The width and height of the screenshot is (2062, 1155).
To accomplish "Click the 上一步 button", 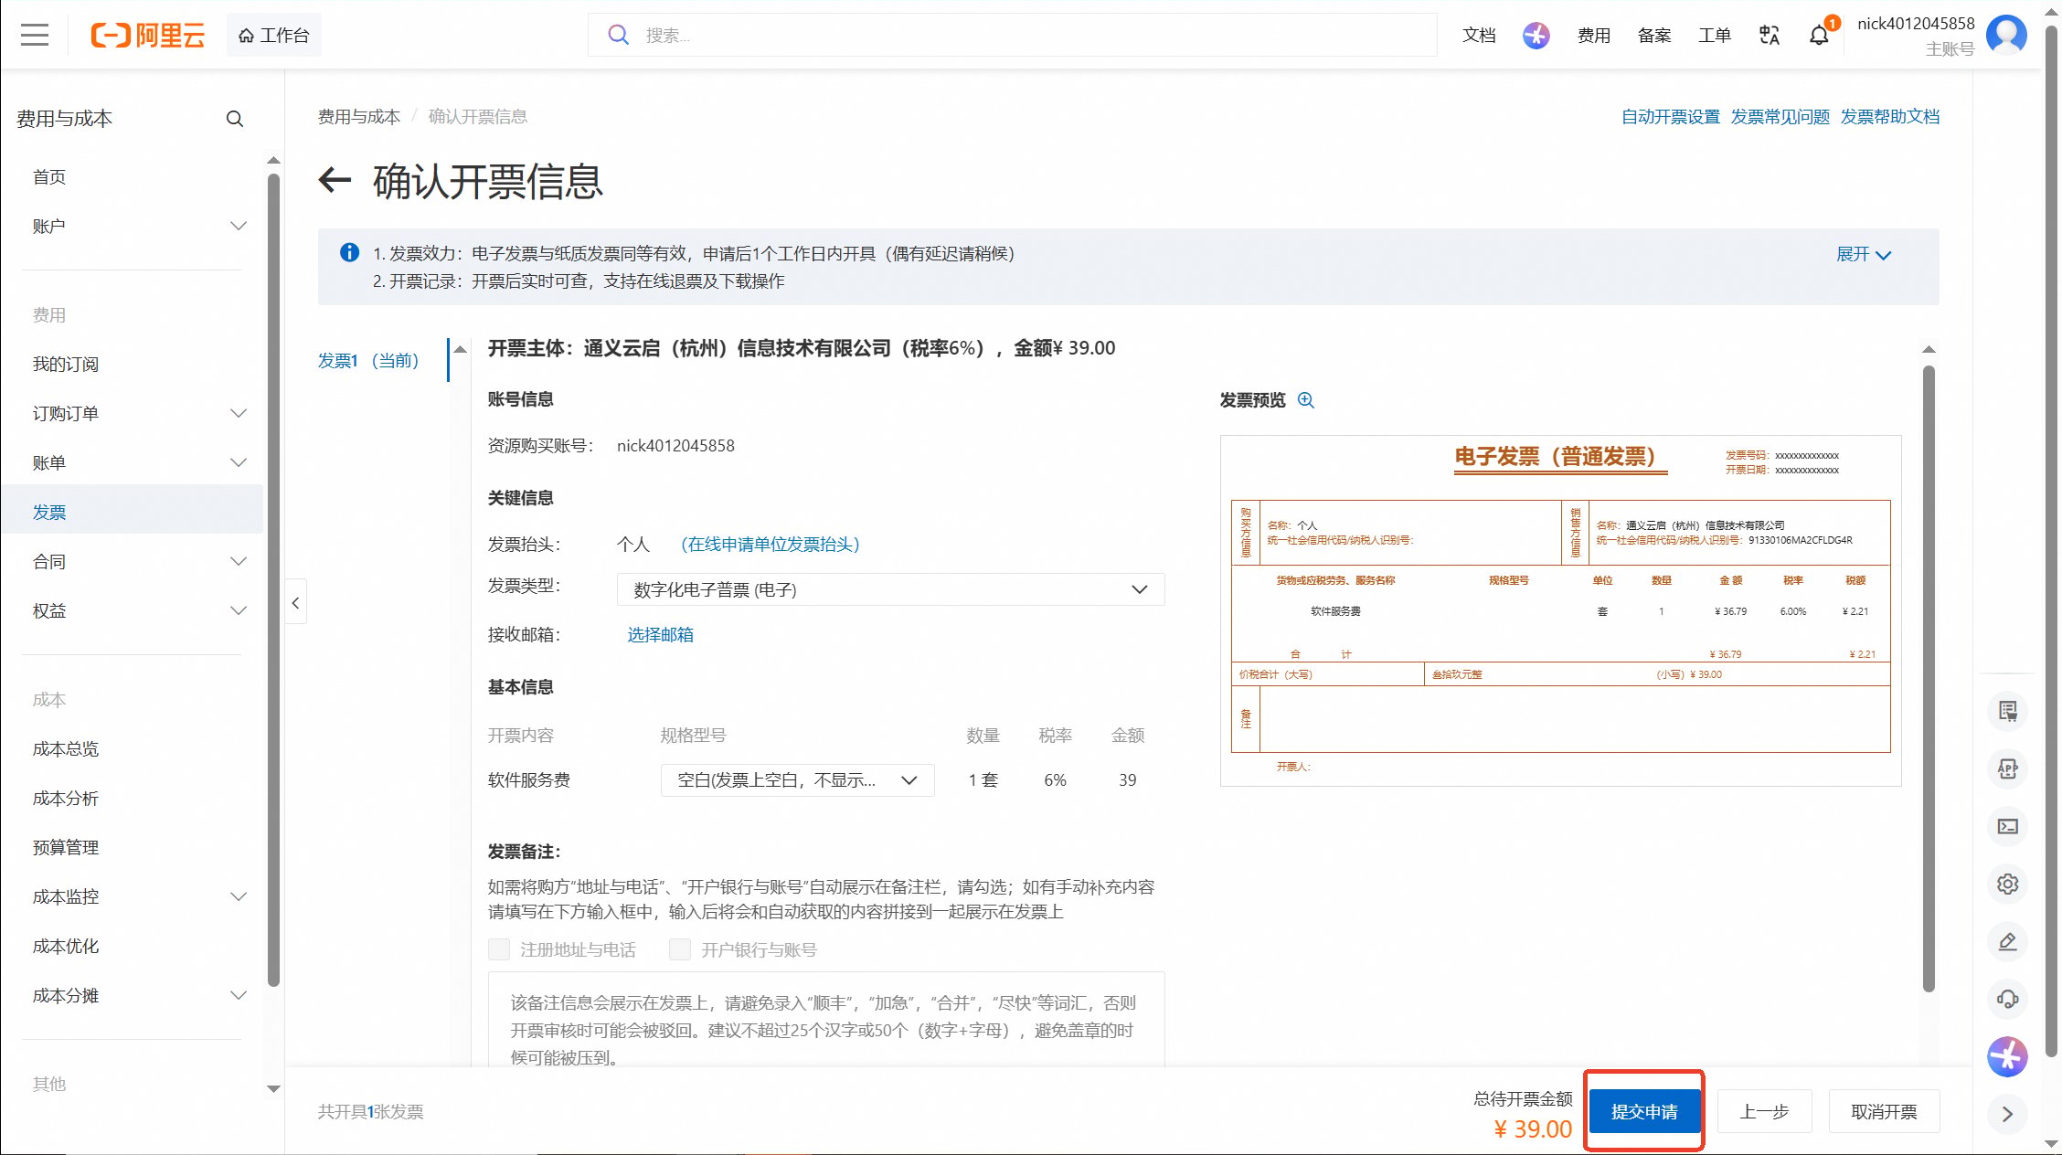I will (x=1764, y=1111).
